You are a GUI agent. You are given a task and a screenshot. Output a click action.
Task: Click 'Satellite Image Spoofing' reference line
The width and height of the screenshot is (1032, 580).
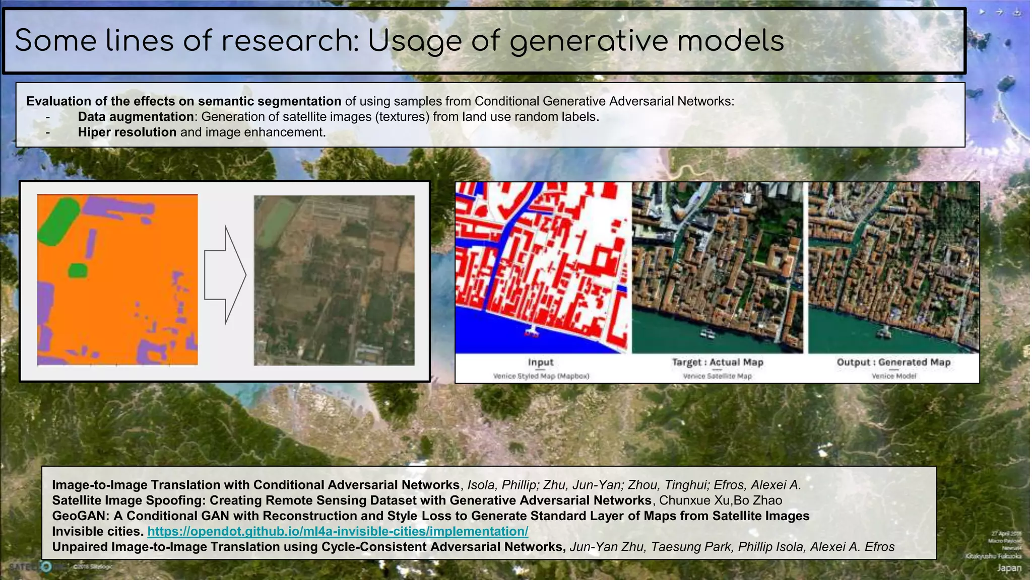417,500
